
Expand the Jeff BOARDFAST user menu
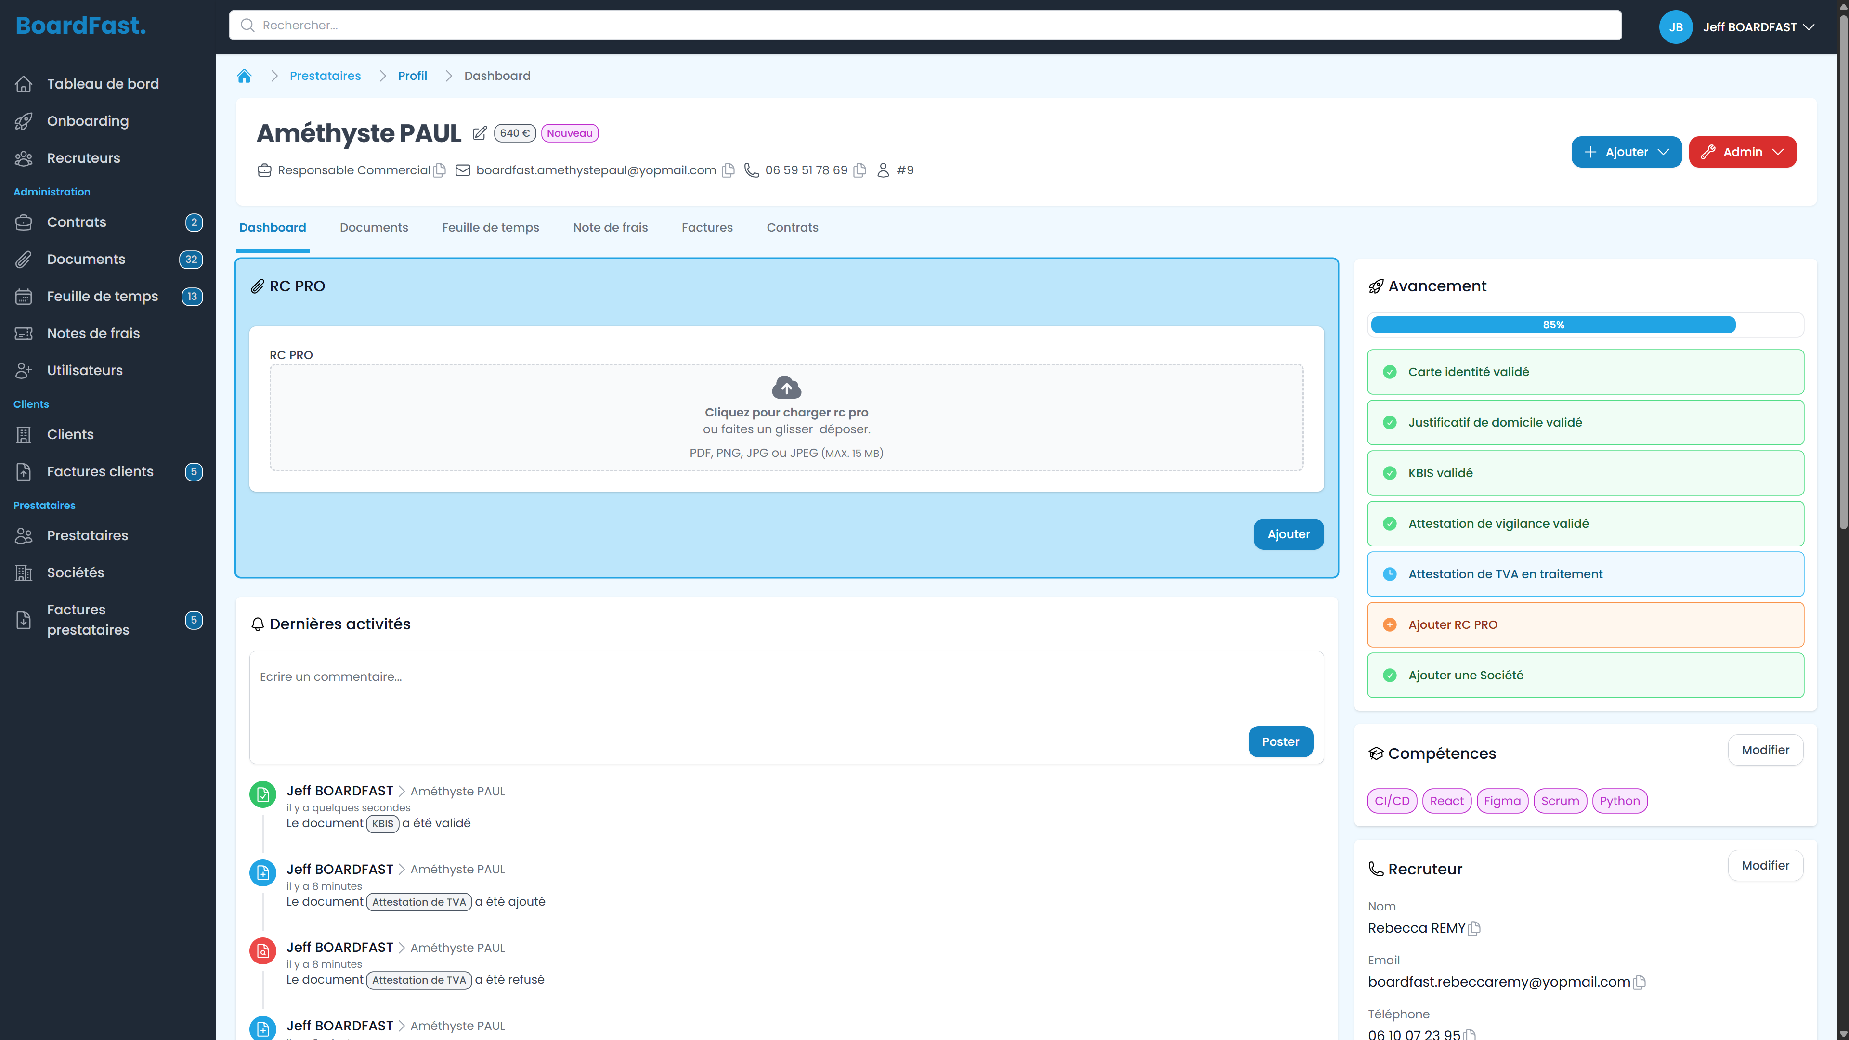[x=1750, y=27]
